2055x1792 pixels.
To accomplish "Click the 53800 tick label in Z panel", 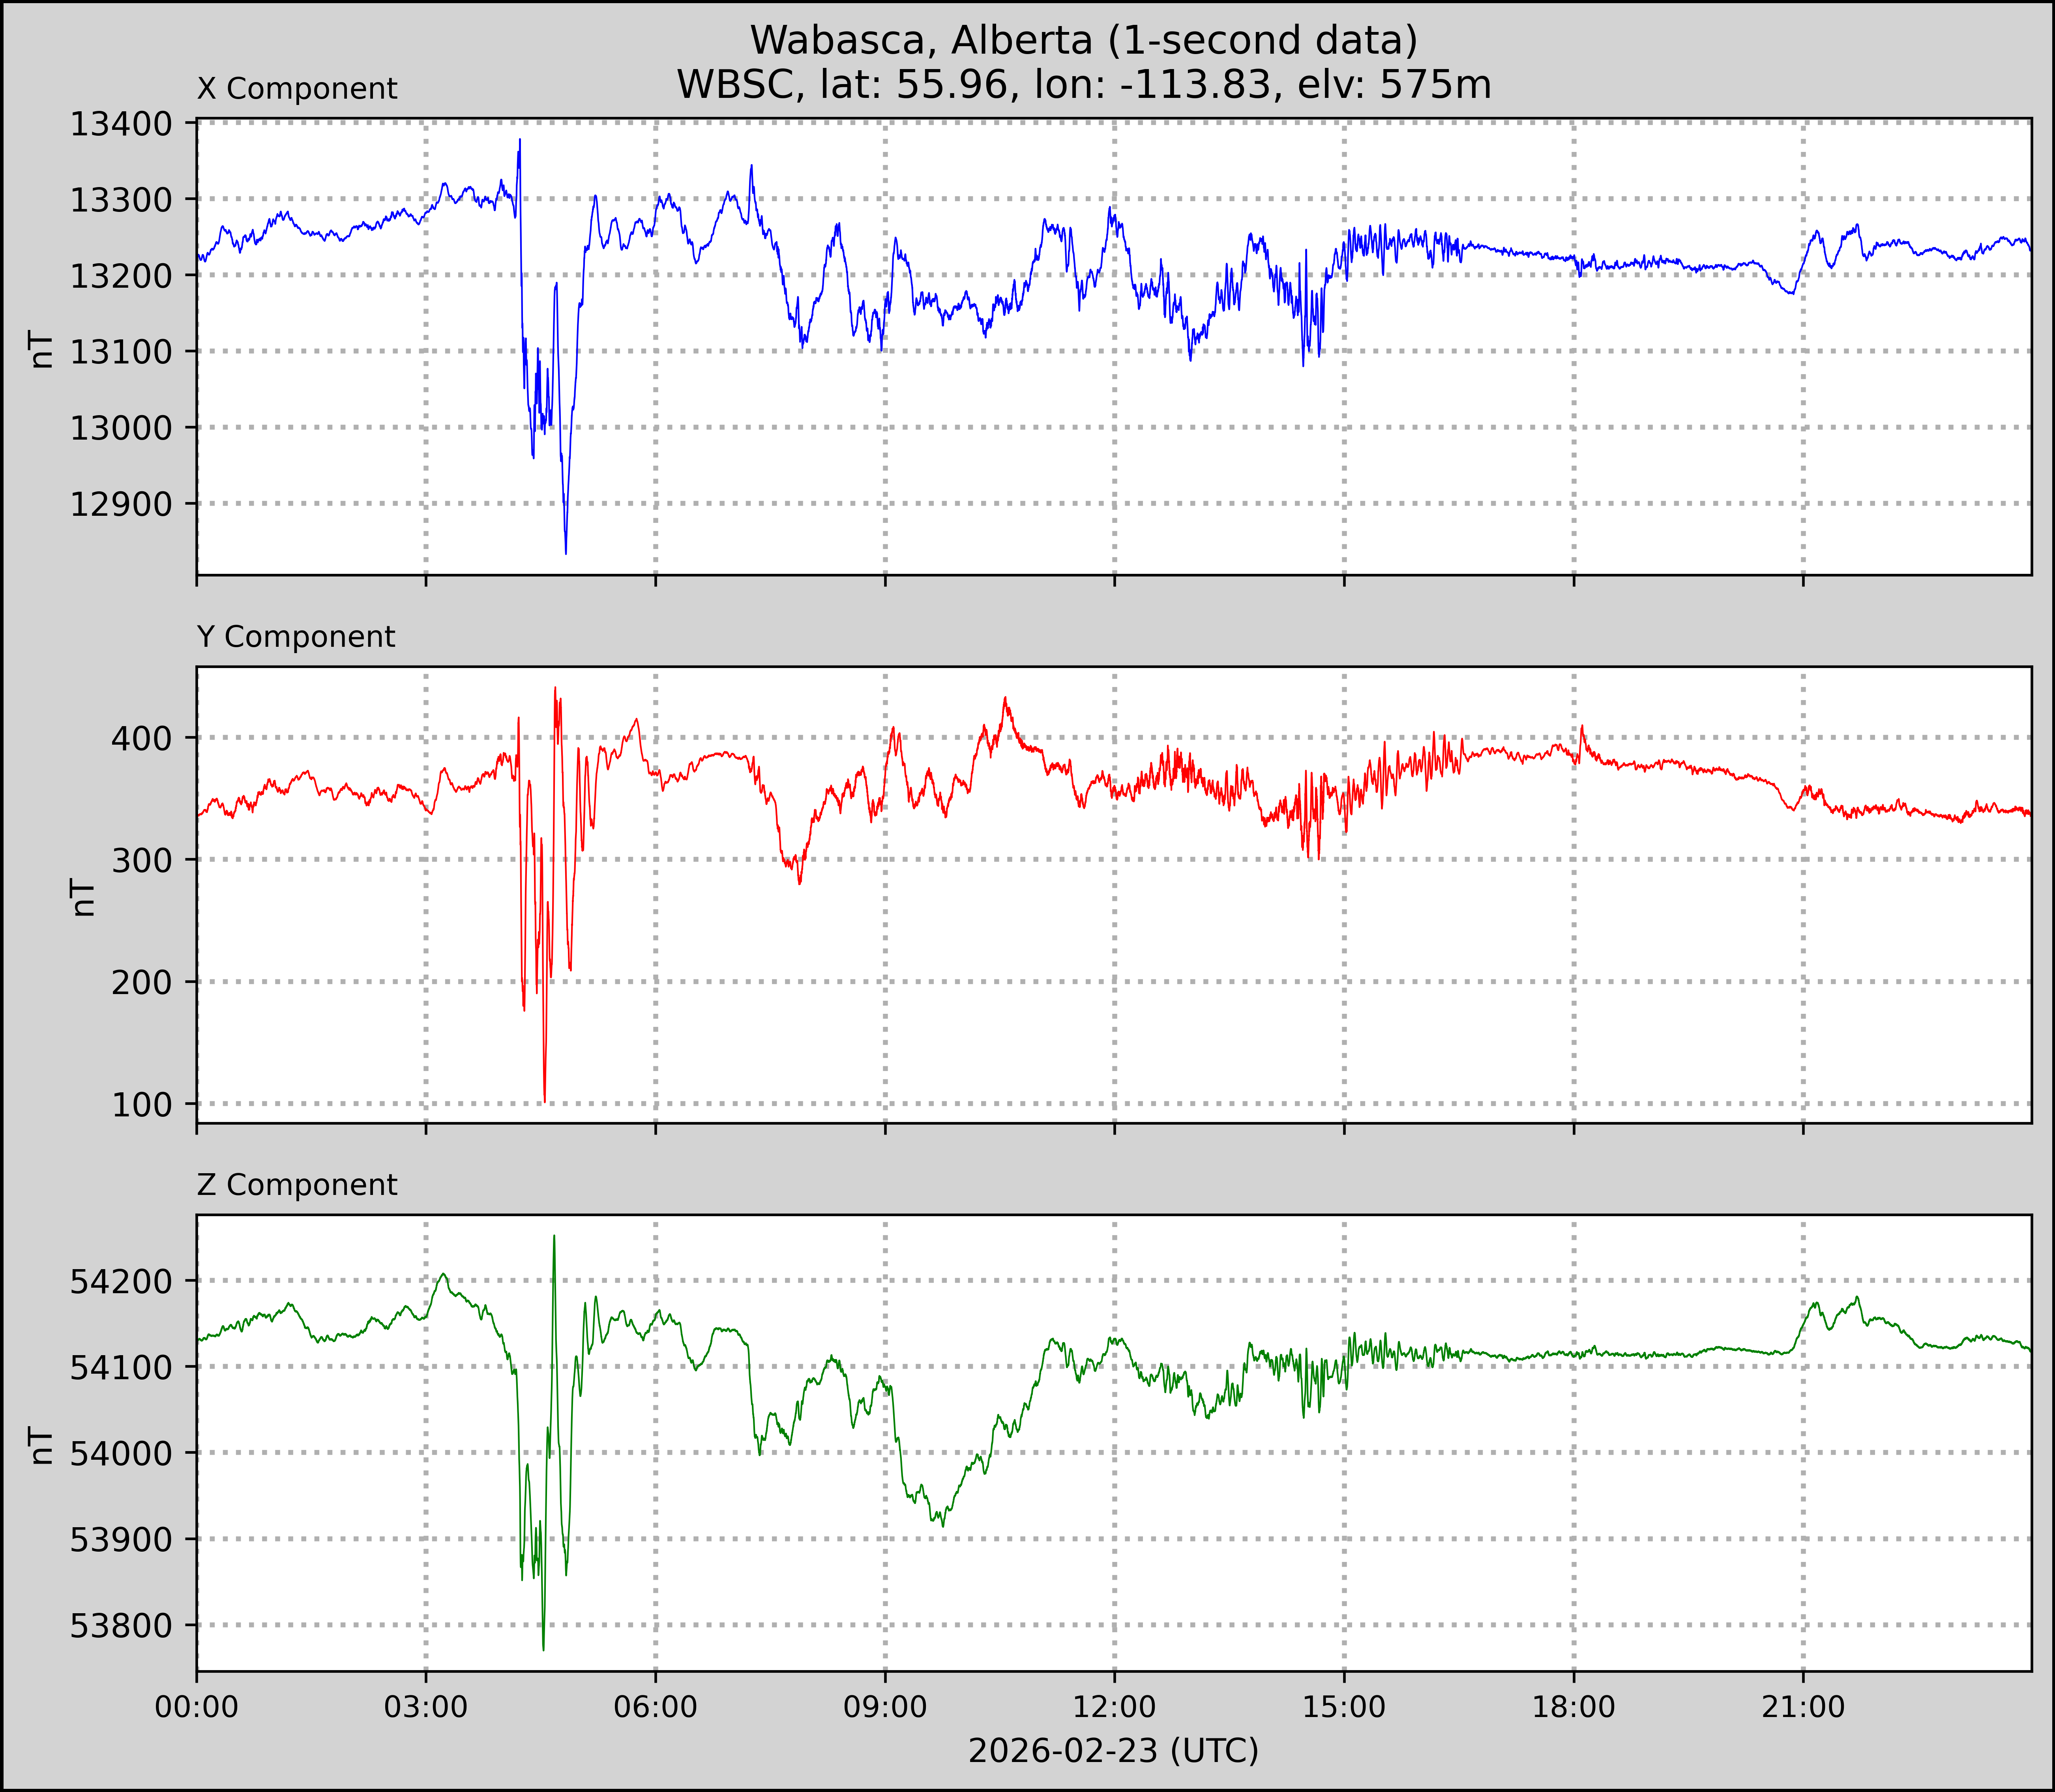I will (x=121, y=1626).
